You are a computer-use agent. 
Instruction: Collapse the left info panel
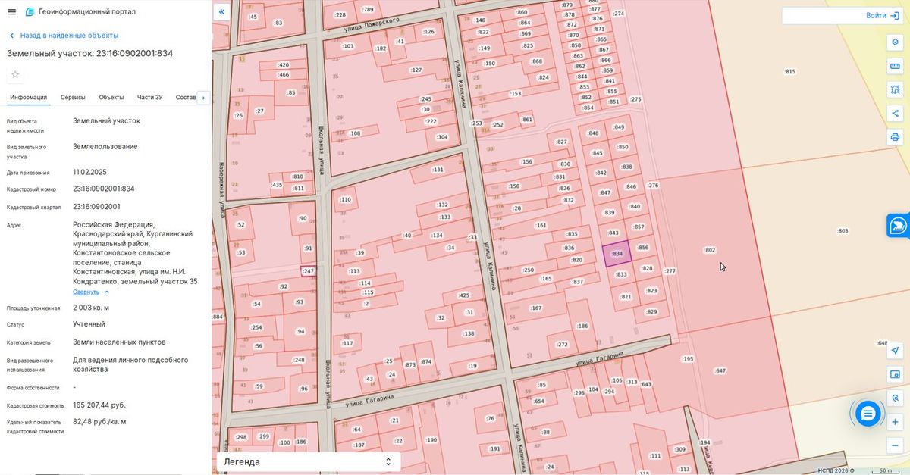click(x=221, y=11)
